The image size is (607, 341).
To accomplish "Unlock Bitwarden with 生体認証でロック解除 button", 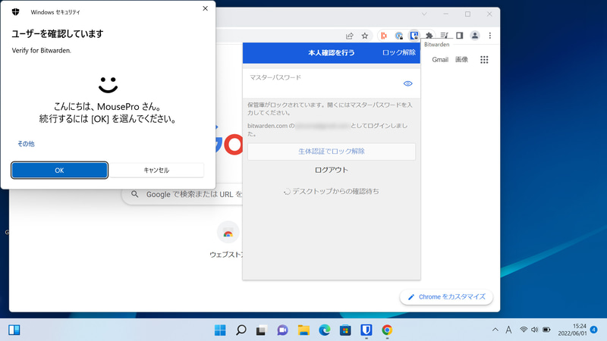I will click(332, 151).
